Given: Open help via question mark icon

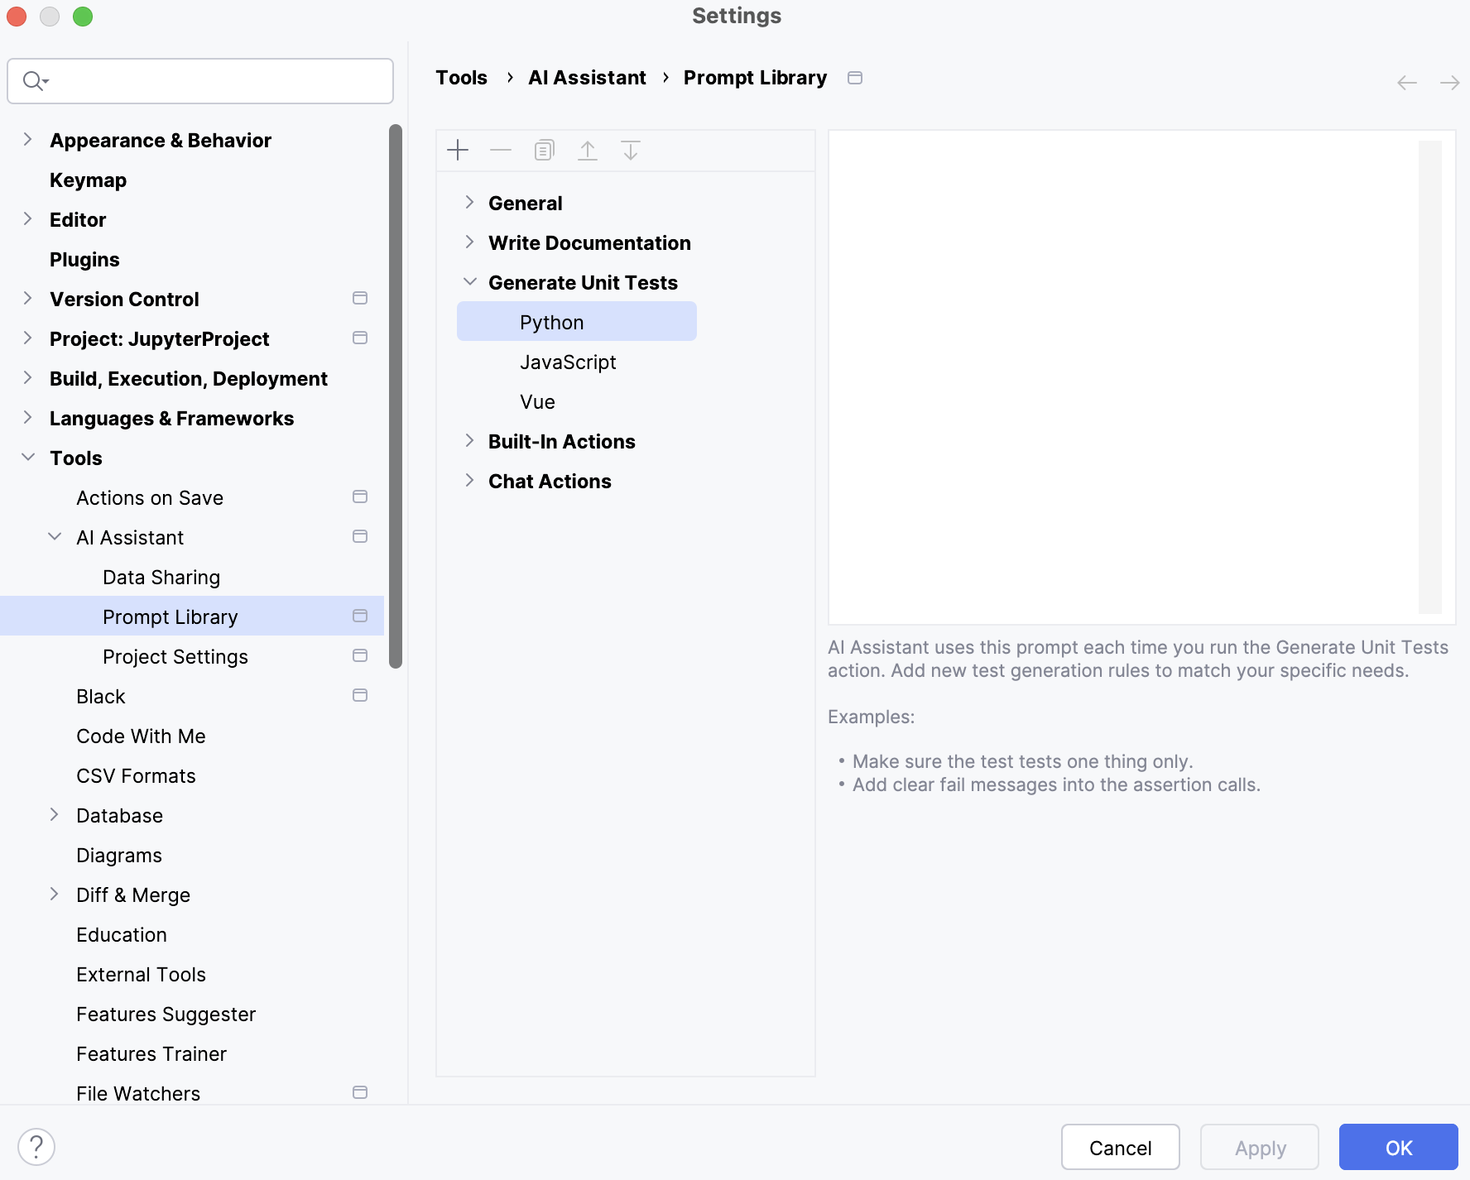Looking at the screenshot, I should 36,1147.
